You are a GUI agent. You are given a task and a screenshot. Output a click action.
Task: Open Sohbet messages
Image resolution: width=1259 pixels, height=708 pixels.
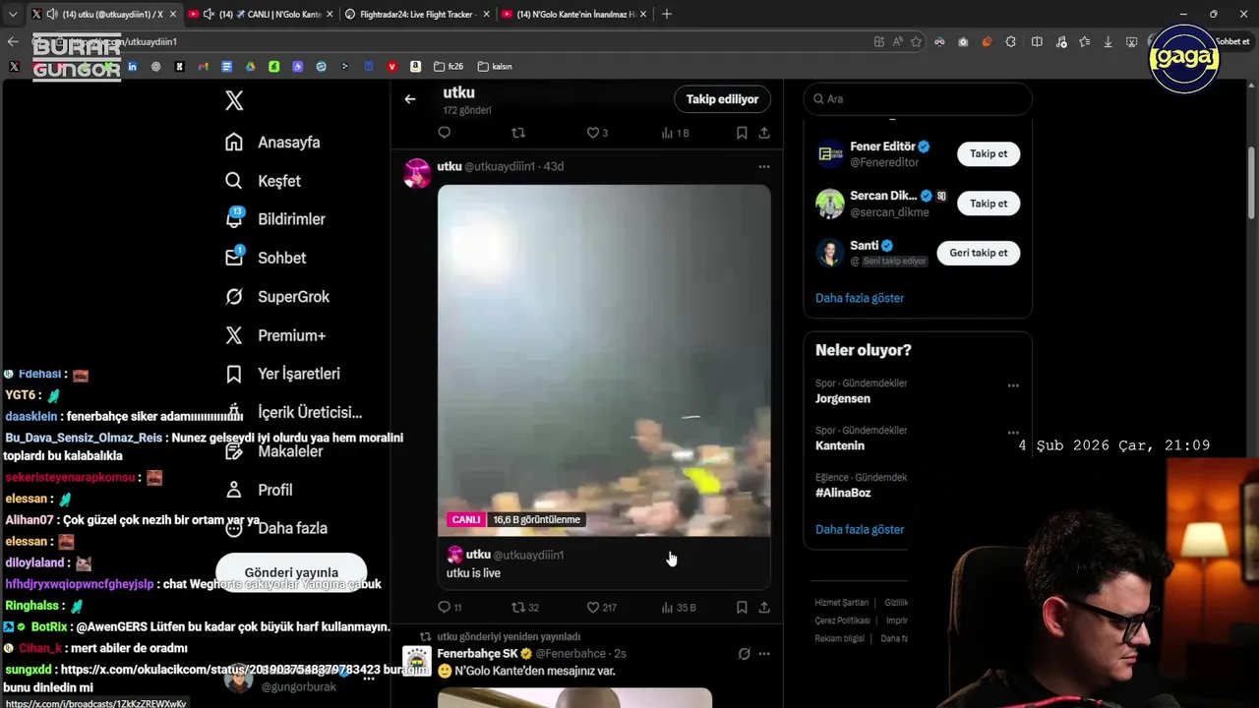[266, 258]
